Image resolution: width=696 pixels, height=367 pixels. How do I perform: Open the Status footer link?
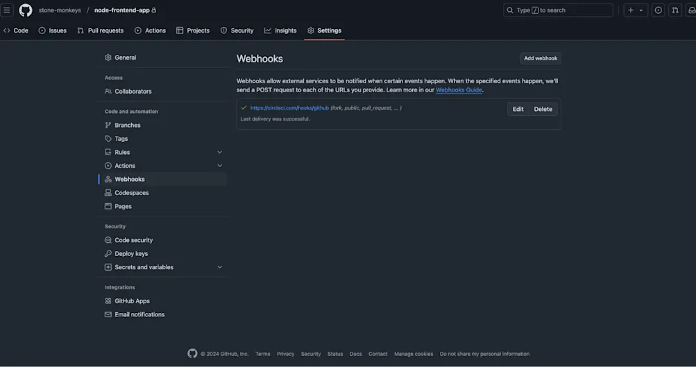tap(335, 354)
